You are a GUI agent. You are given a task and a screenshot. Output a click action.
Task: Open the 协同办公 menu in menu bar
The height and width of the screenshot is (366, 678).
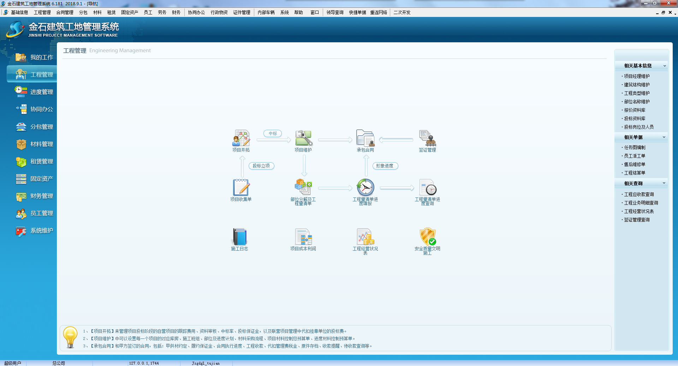(196, 12)
